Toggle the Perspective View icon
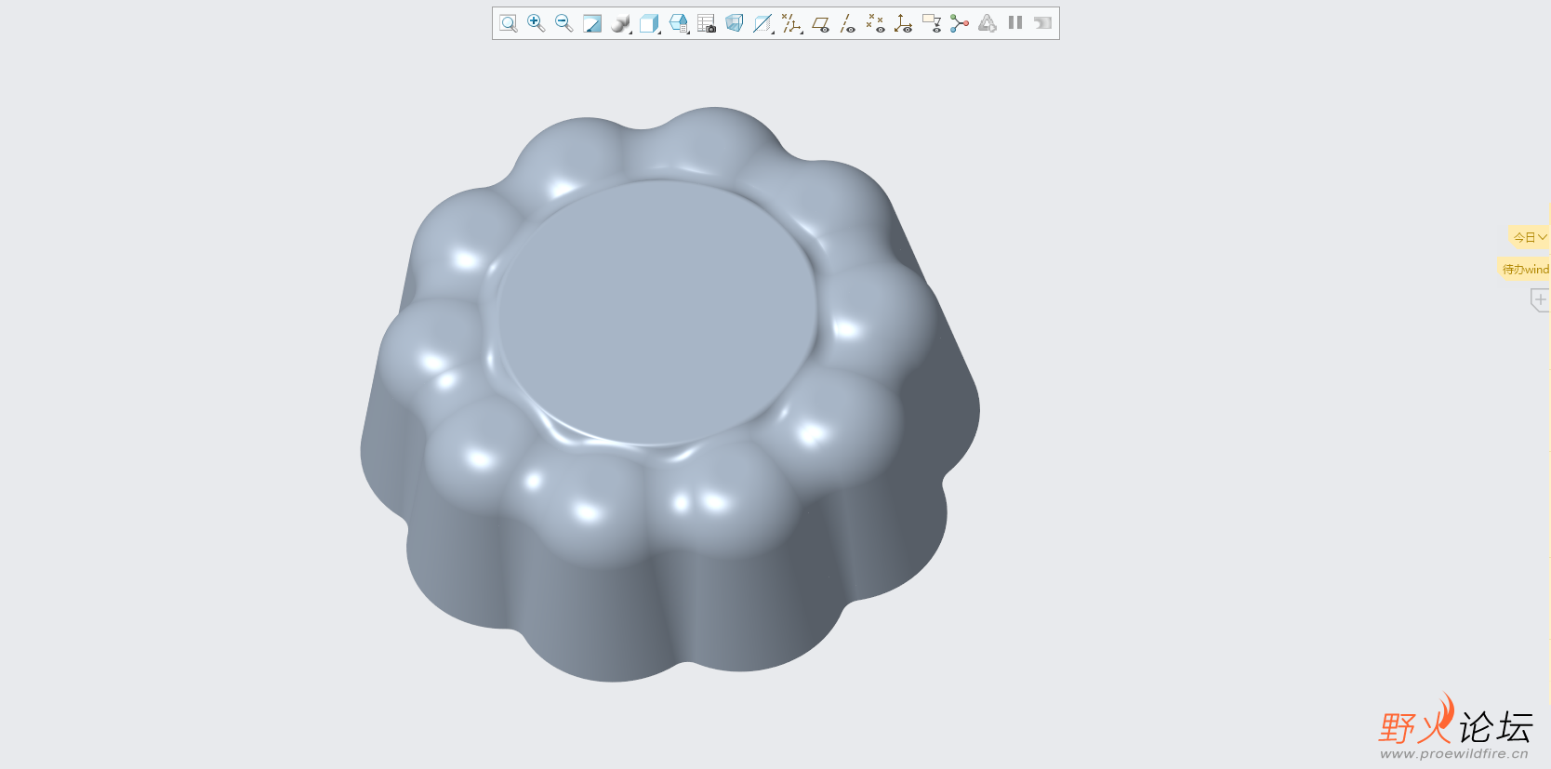1551x769 pixels. 735,23
